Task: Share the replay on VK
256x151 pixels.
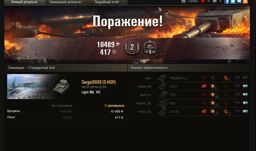Action: point(239,2)
